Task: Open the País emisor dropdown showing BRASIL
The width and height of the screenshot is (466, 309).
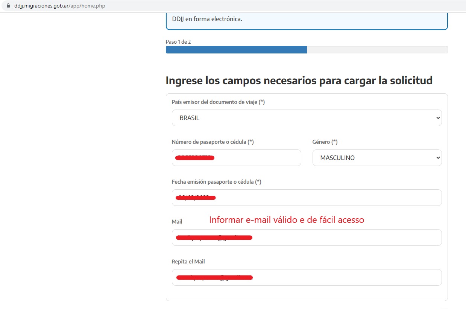Action: tap(307, 118)
